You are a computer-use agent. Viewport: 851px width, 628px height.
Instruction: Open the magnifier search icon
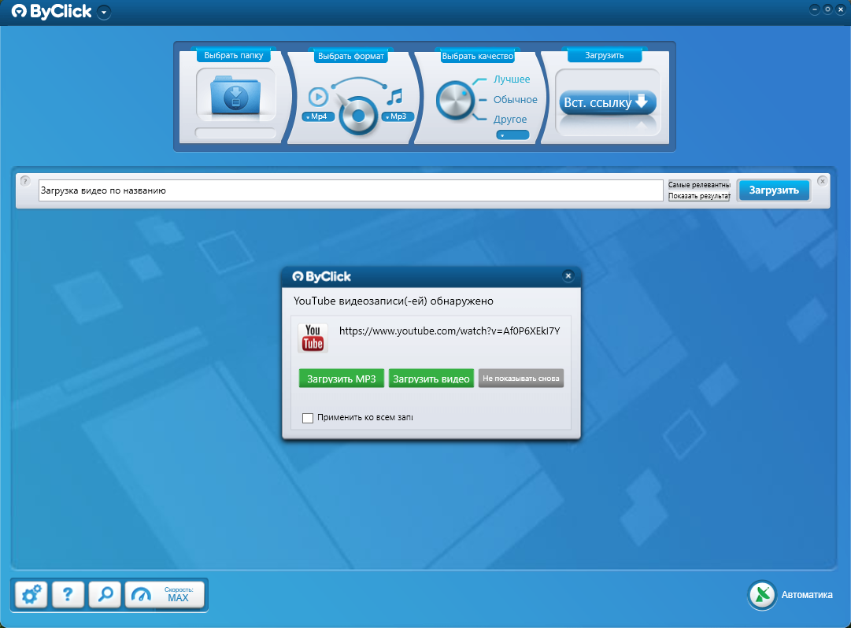click(105, 594)
